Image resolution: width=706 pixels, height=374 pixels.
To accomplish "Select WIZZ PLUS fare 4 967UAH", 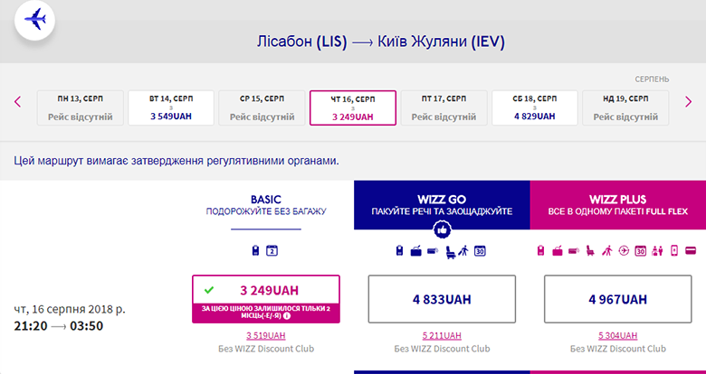I will click(x=620, y=299).
